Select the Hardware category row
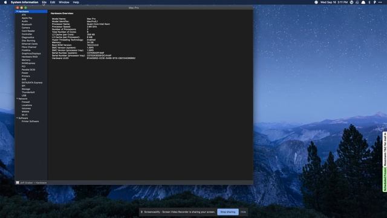The image size is (387, 218). (x=31, y=12)
